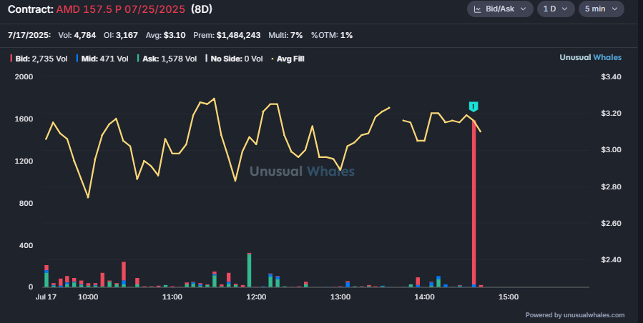This screenshot has width=643, height=323.
Task: Toggle the Ask volume legend item
Action: click(x=167, y=59)
